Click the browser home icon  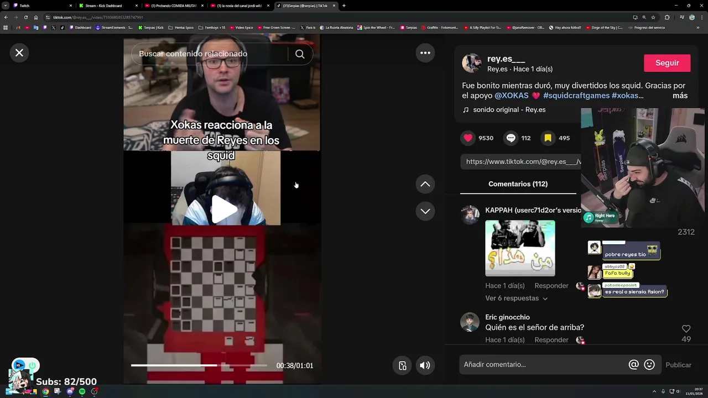pyautogui.click(x=36, y=17)
